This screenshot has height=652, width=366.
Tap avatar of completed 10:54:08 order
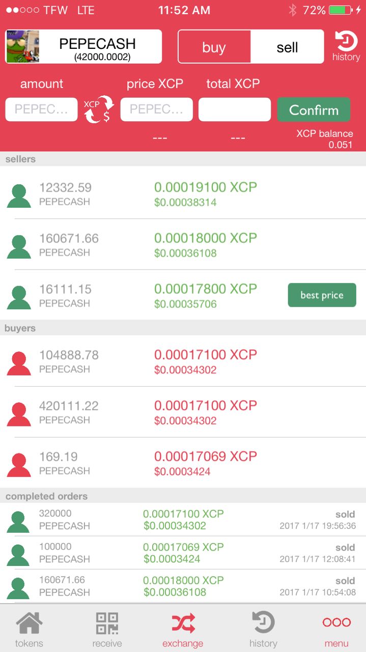click(18, 588)
